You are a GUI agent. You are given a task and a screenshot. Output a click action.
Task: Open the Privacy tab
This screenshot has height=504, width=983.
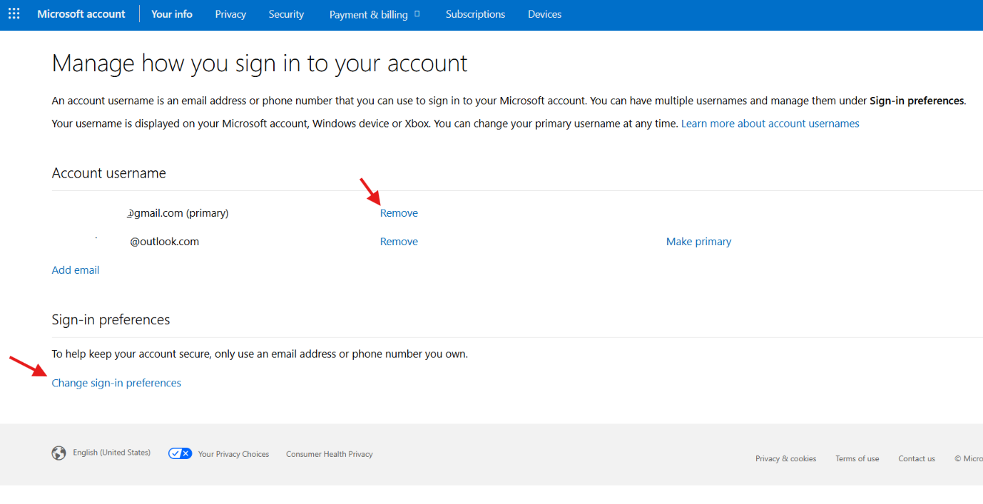(230, 14)
